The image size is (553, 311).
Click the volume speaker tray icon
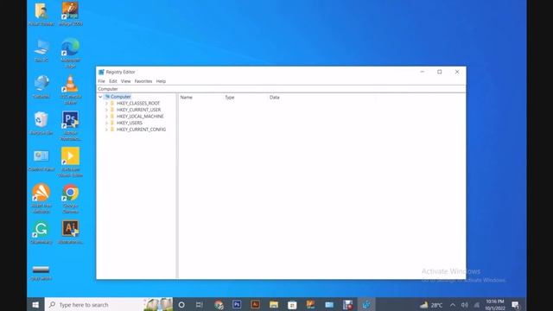[465, 305]
